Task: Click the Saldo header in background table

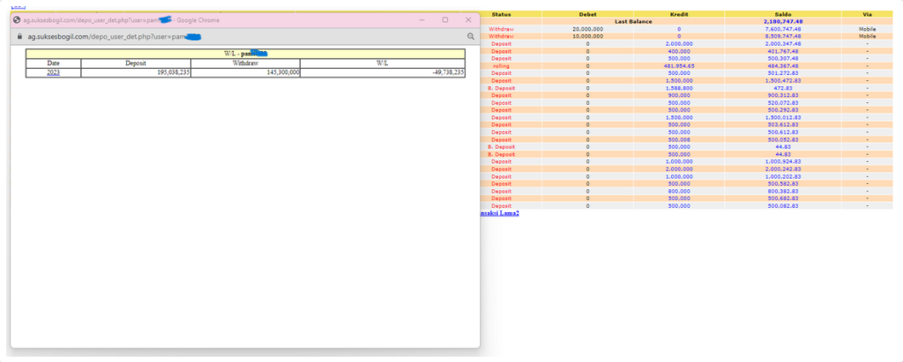Action: point(783,14)
